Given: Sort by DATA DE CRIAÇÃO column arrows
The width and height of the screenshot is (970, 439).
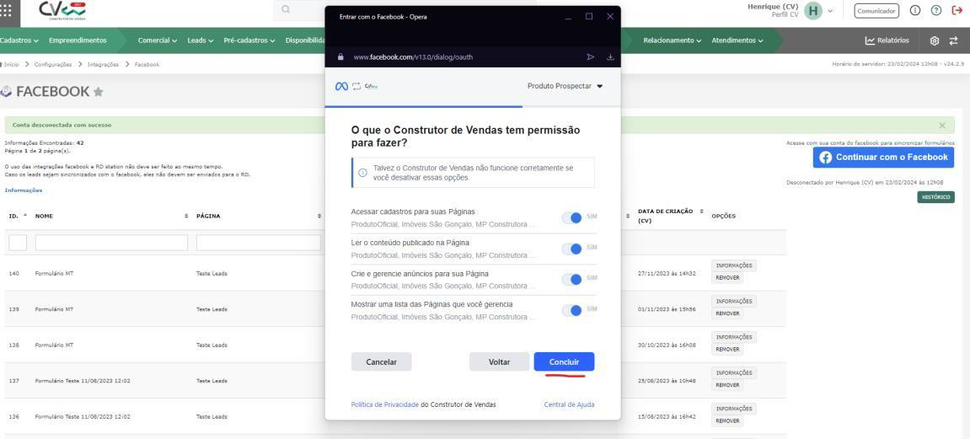Looking at the screenshot, I should (x=701, y=211).
